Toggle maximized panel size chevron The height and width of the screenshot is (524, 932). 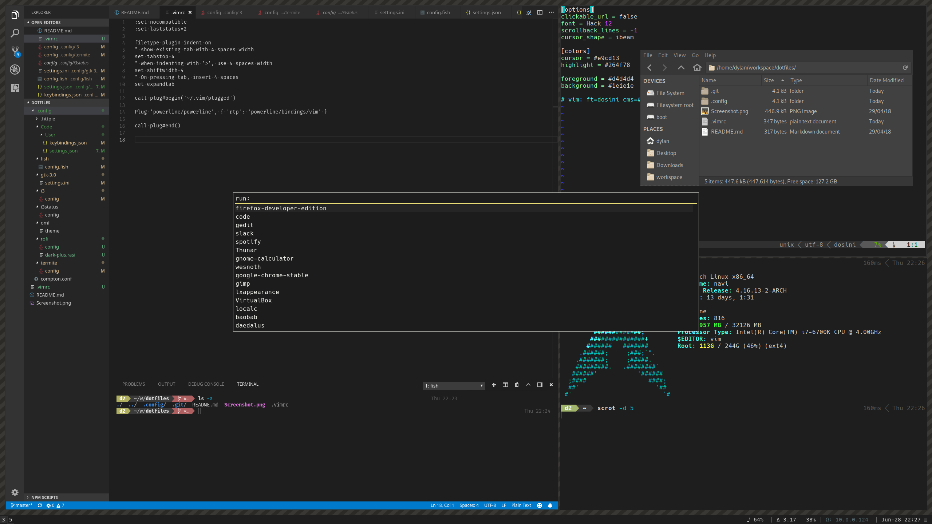click(528, 385)
